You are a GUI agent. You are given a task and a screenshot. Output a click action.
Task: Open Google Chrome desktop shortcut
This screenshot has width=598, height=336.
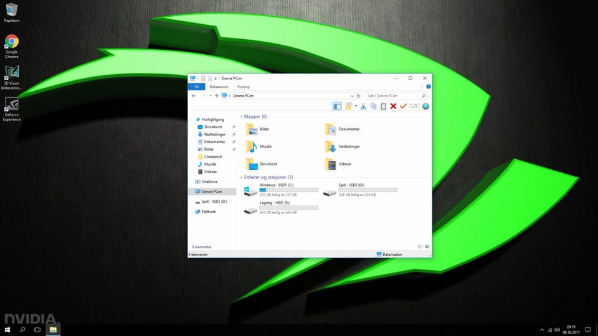pyautogui.click(x=11, y=47)
